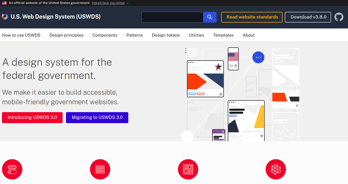
Task: Focus the site search input field
Action: pos(172,17)
